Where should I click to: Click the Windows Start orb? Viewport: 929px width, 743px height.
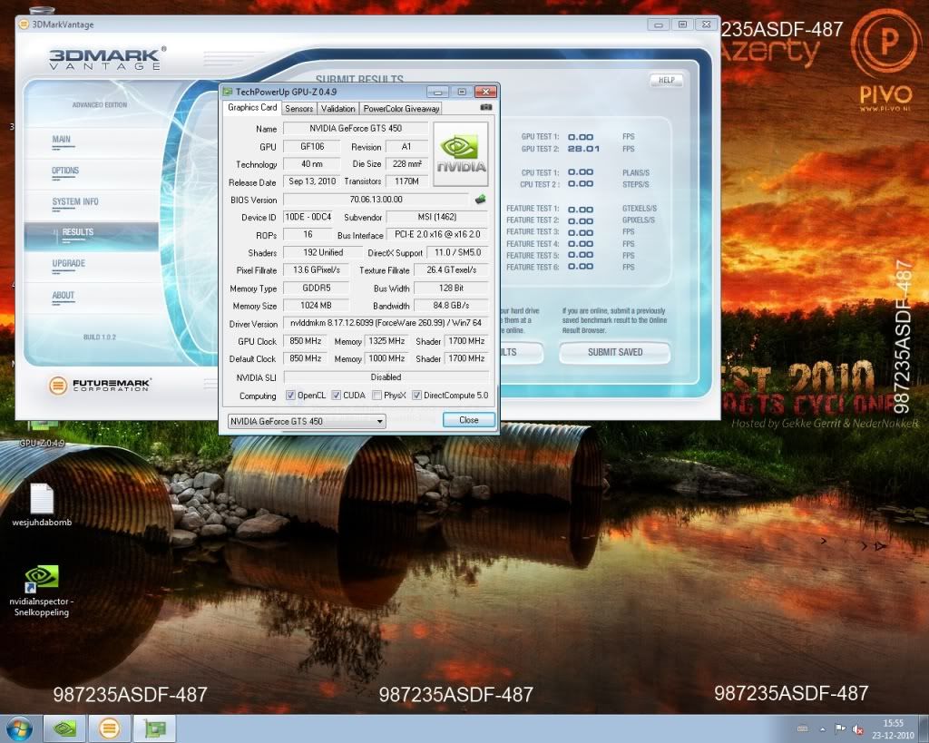click(20, 728)
